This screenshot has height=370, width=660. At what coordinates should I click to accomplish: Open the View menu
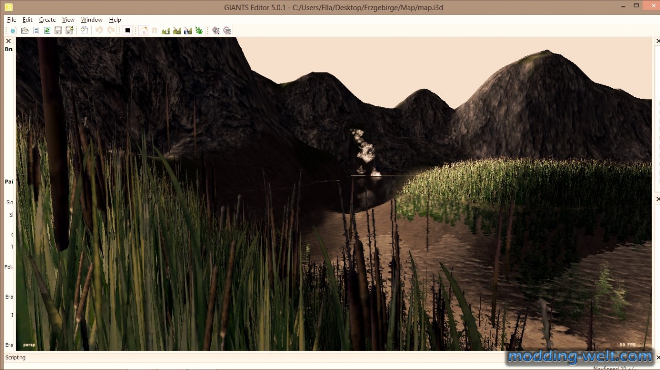click(x=68, y=20)
